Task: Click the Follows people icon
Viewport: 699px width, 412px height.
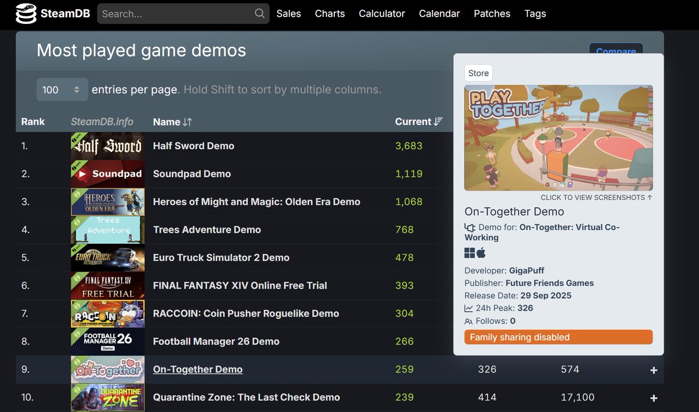Action: 468,321
